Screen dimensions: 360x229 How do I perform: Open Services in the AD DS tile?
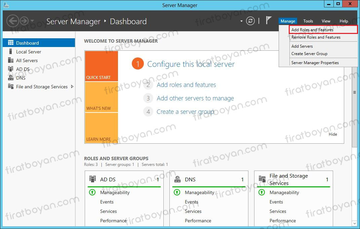pos(108,211)
